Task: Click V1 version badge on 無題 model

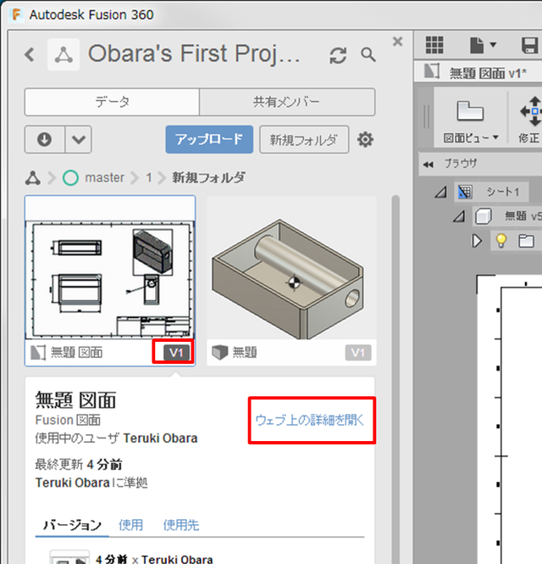Action: 358,353
